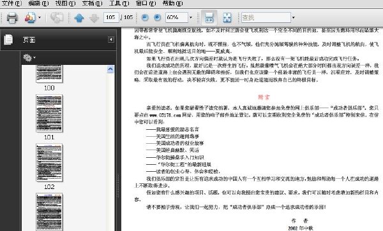Click the Pages panel document icon

coord(8,39)
